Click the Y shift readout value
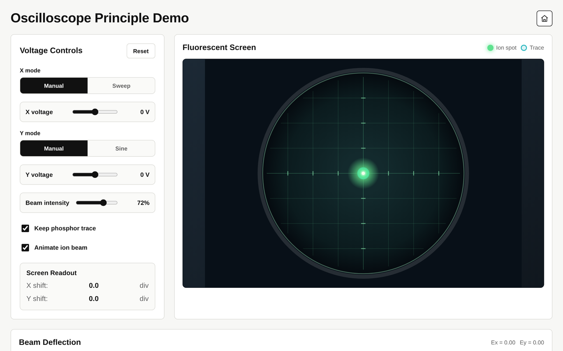 (x=94, y=299)
